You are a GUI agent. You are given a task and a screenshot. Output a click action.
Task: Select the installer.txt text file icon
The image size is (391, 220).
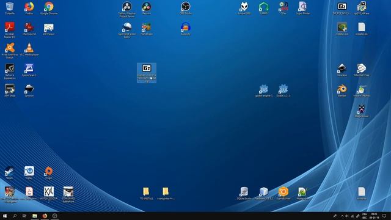pos(362,29)
